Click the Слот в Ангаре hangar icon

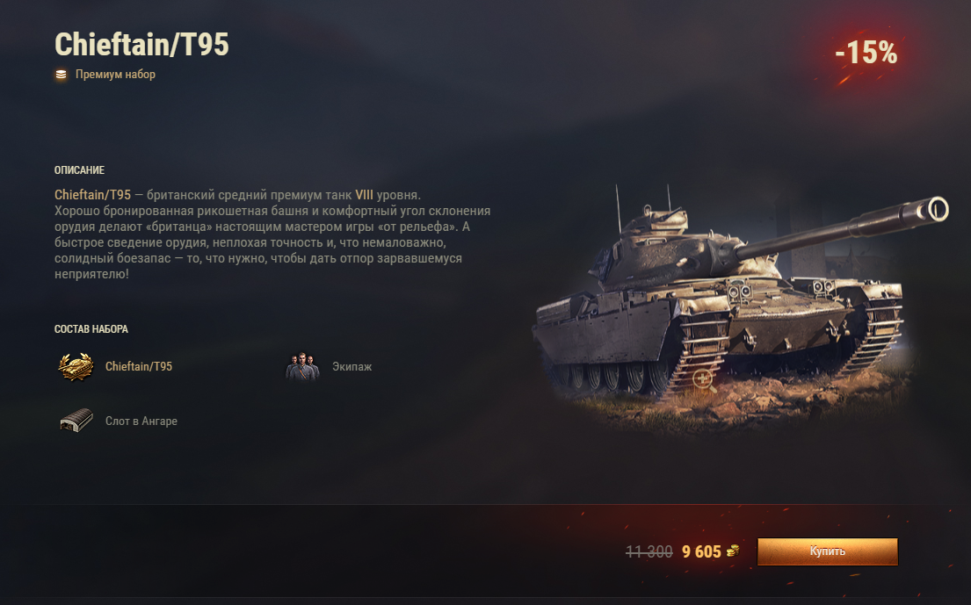[76, 421]
